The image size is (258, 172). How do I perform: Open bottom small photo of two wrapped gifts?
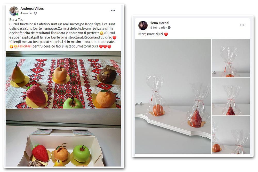coord(231,135)
